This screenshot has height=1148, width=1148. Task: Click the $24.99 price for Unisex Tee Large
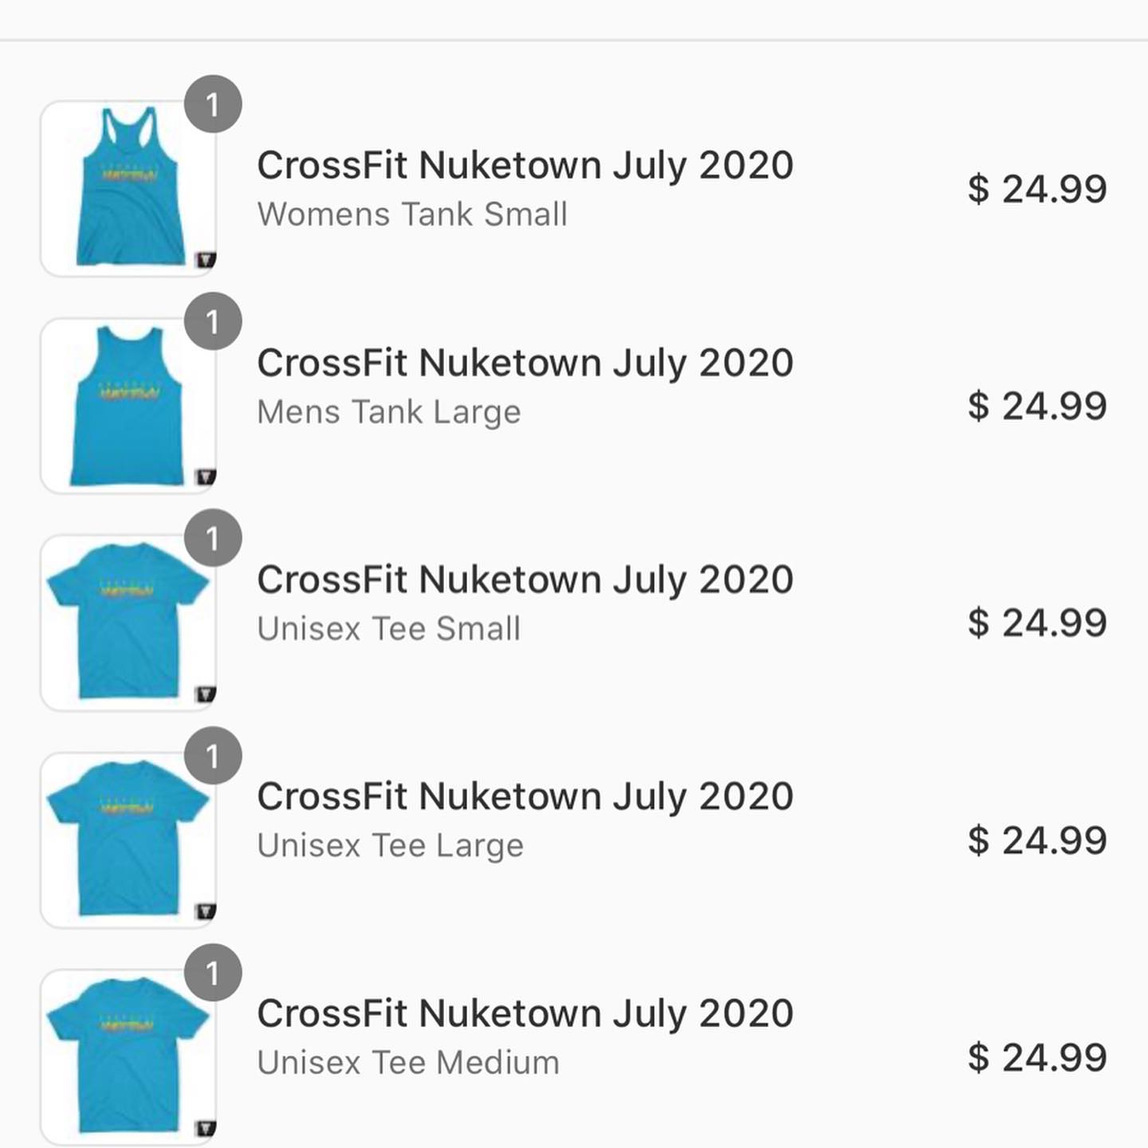point(1036,840)
